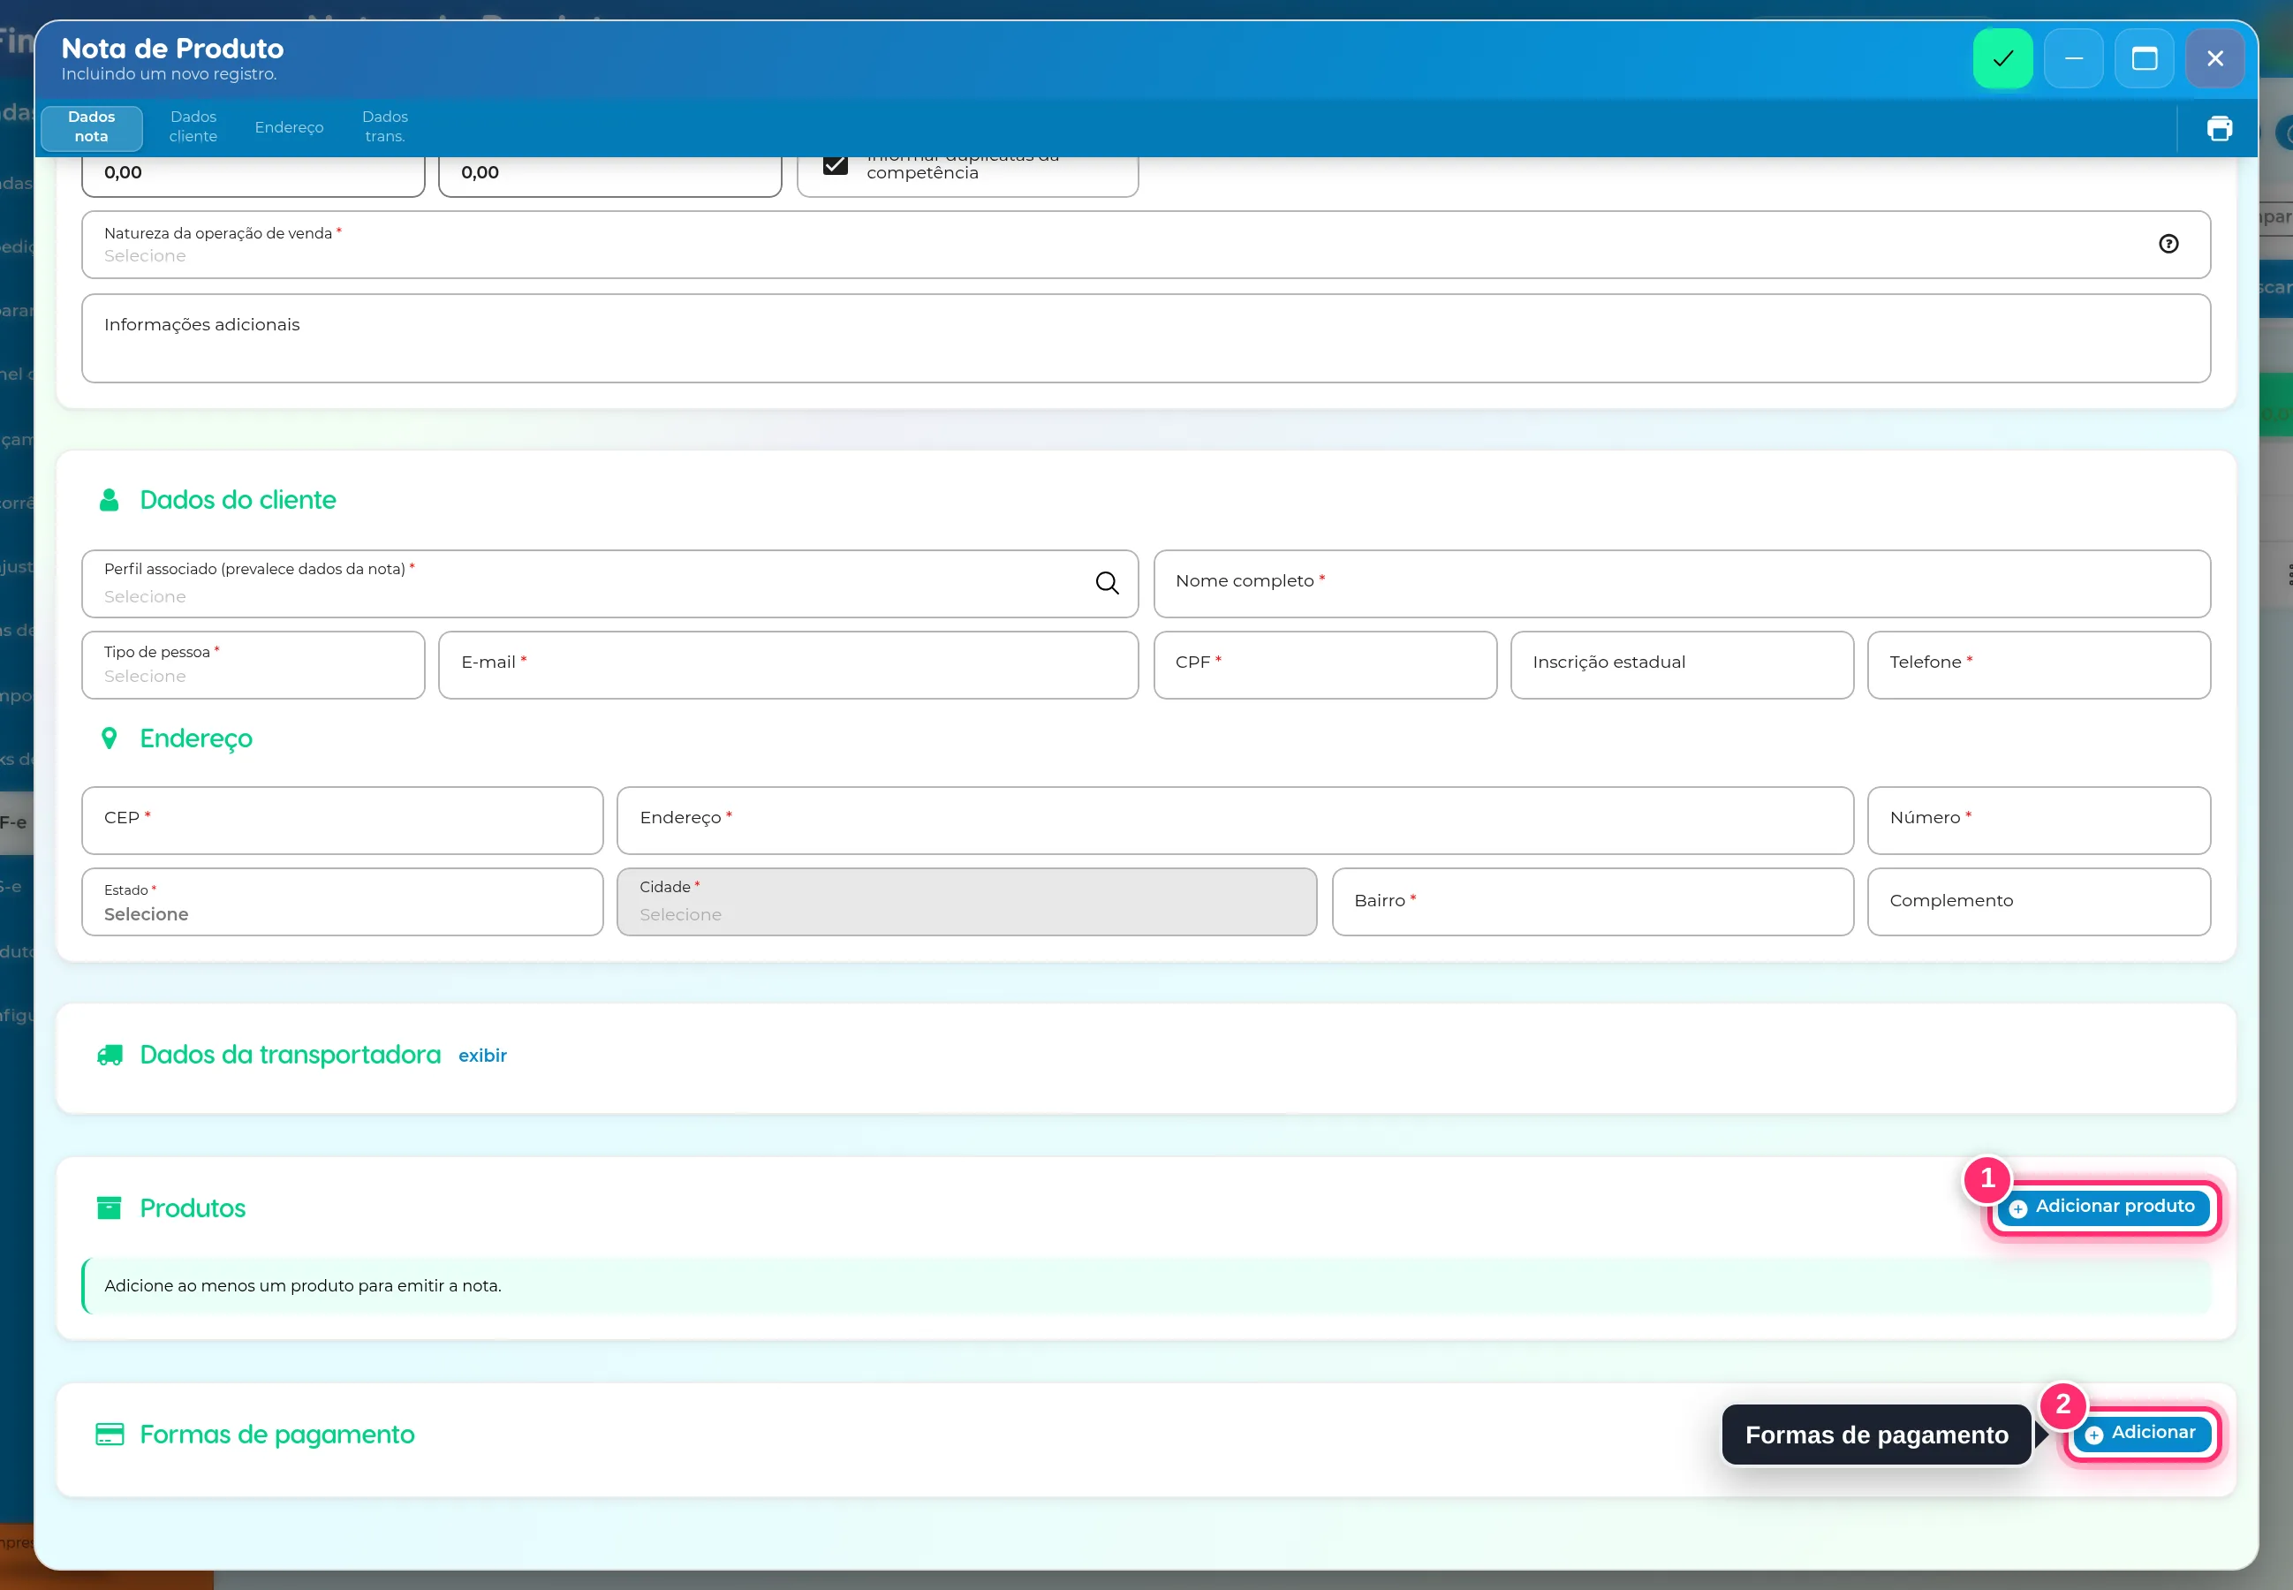Open the Natureza da operação de venda dropdown
This screenshot has height=1590, width=2293.
(x=1146, y=245)
